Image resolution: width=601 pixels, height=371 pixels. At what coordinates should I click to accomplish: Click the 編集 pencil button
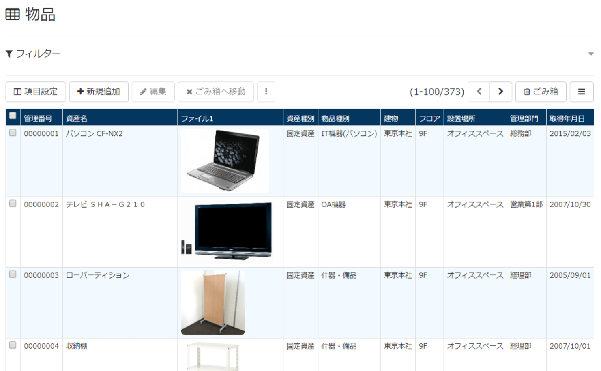[153, 92]
